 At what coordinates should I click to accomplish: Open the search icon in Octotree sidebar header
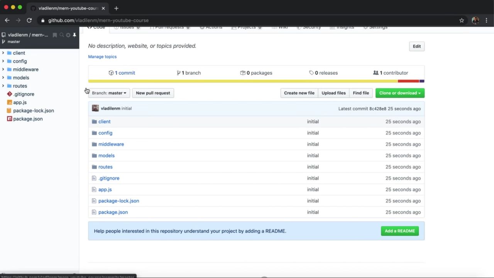click(x=61, y=35)
